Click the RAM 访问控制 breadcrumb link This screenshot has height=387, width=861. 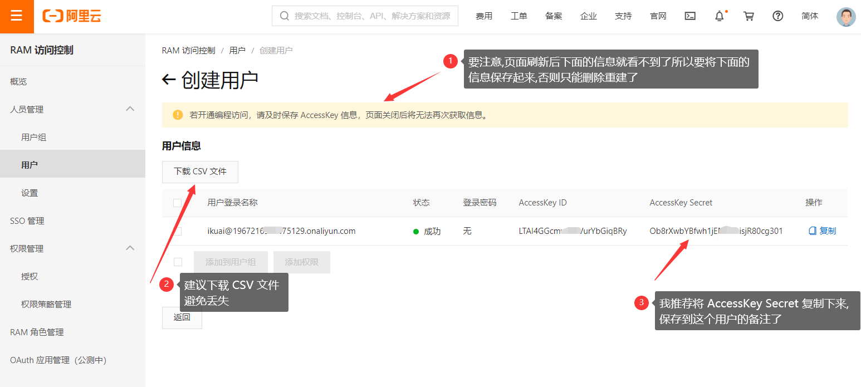188,51
